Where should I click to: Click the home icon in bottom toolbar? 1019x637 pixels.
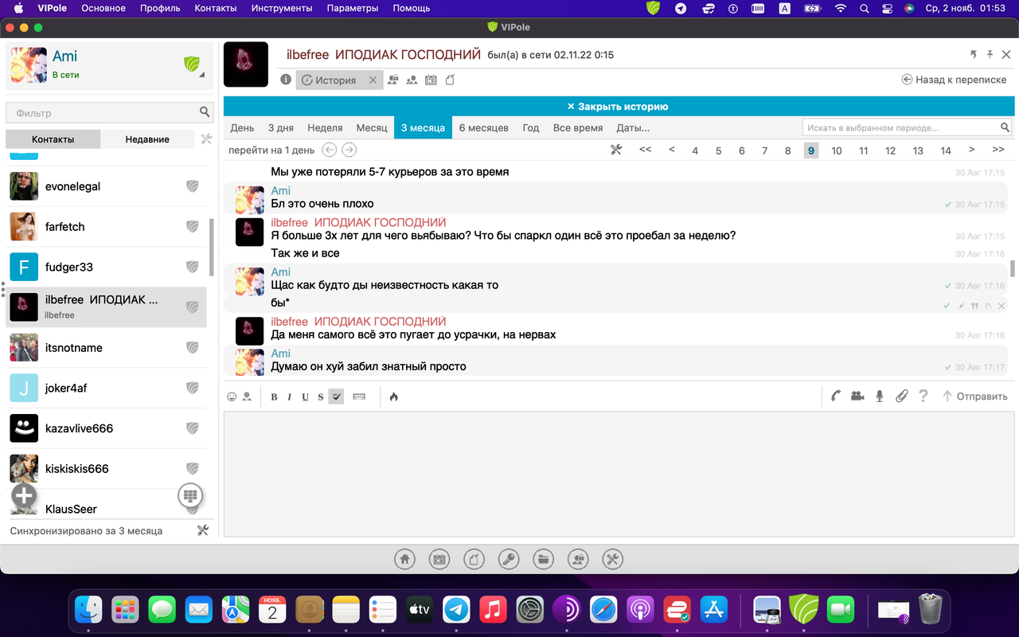pos(404,559)
